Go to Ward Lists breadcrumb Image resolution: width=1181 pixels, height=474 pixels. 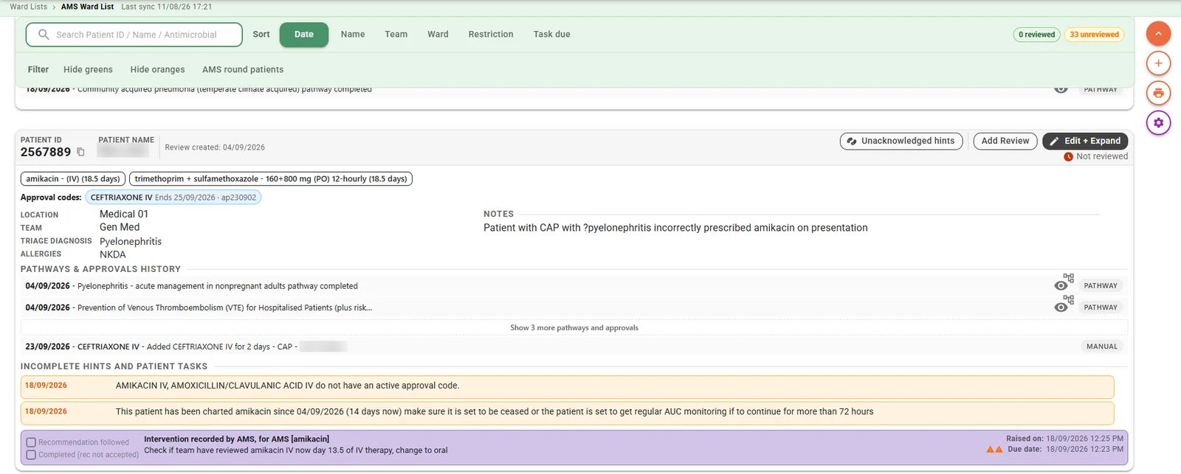29,7
